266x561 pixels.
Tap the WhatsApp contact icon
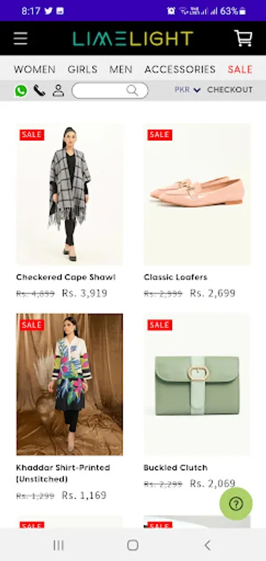coord(21,90)
